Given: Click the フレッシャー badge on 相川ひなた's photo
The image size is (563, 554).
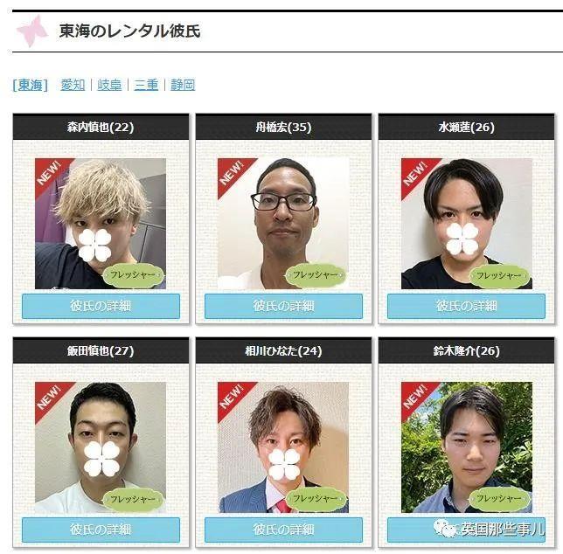Looking at the screenshot, I should pos(316,499).
